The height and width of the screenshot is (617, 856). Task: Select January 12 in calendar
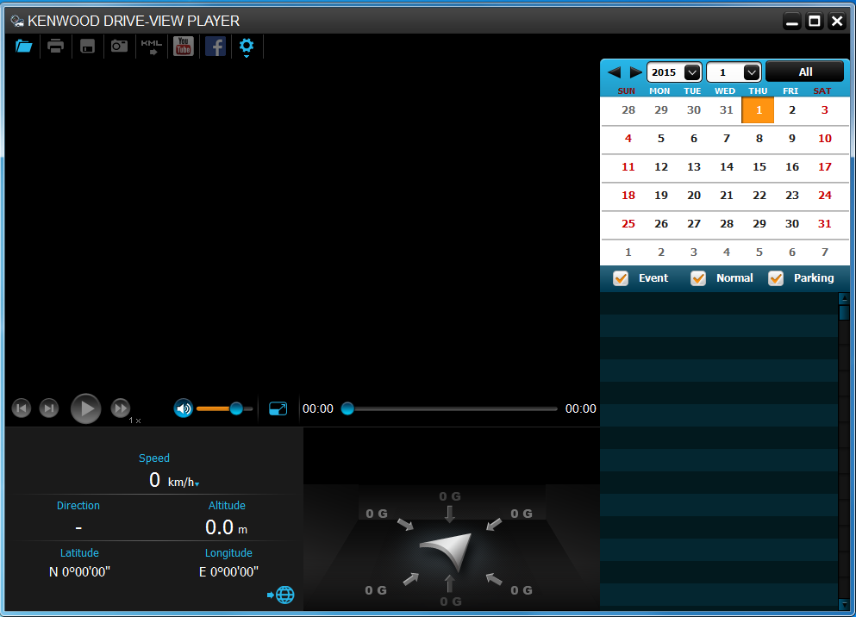pos(660,167)
